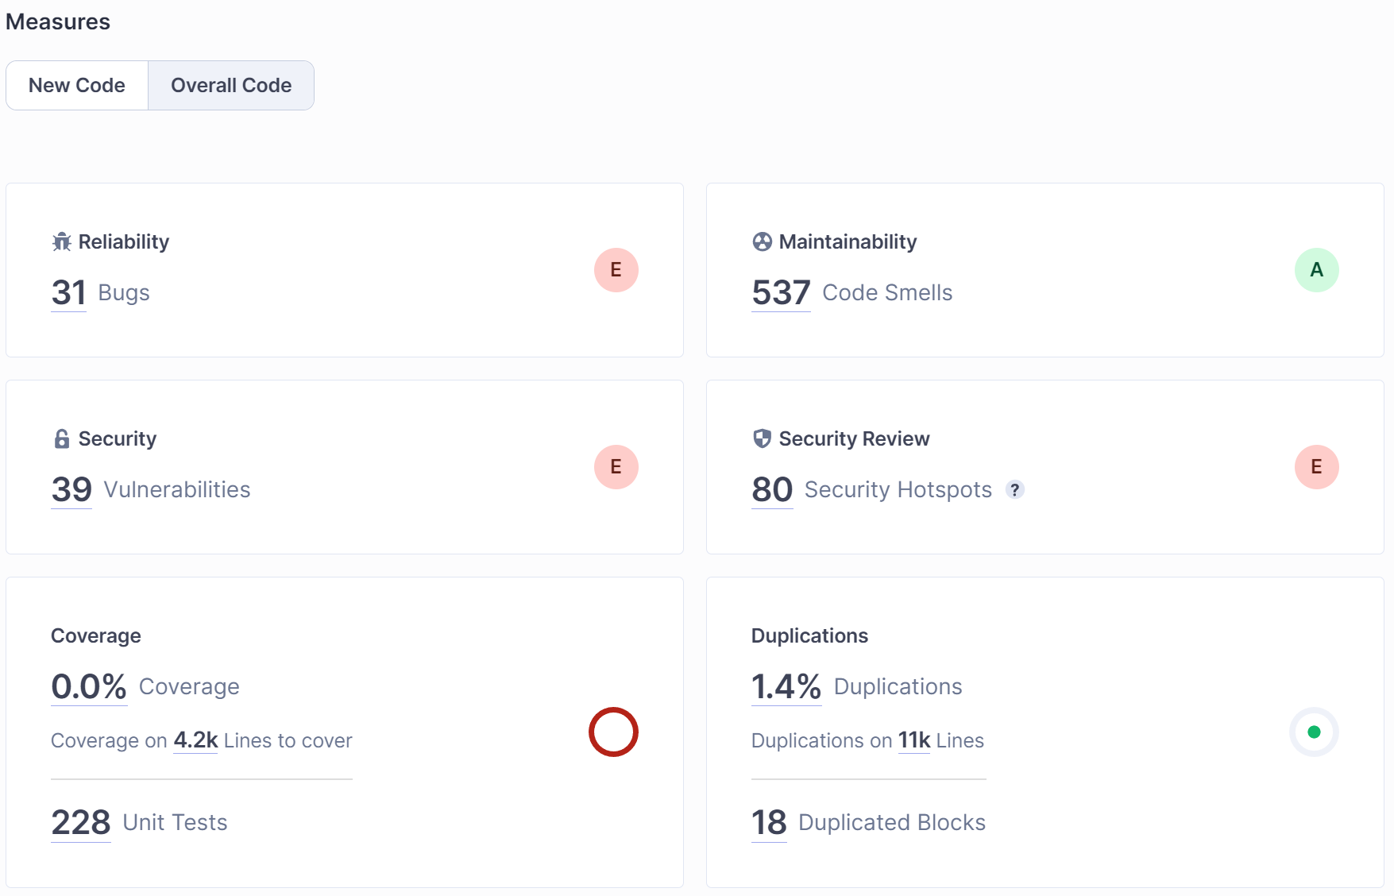Click the Reliability E rating badge
This screenshot has height=896, width=1394.
616,270
